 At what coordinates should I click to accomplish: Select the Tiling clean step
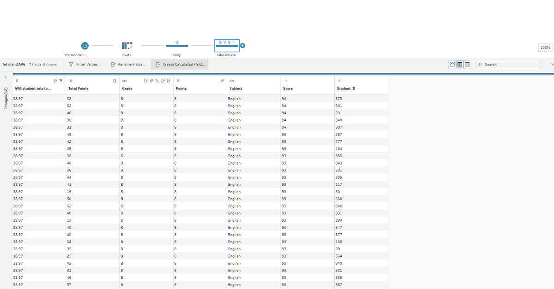coord(177,45)
